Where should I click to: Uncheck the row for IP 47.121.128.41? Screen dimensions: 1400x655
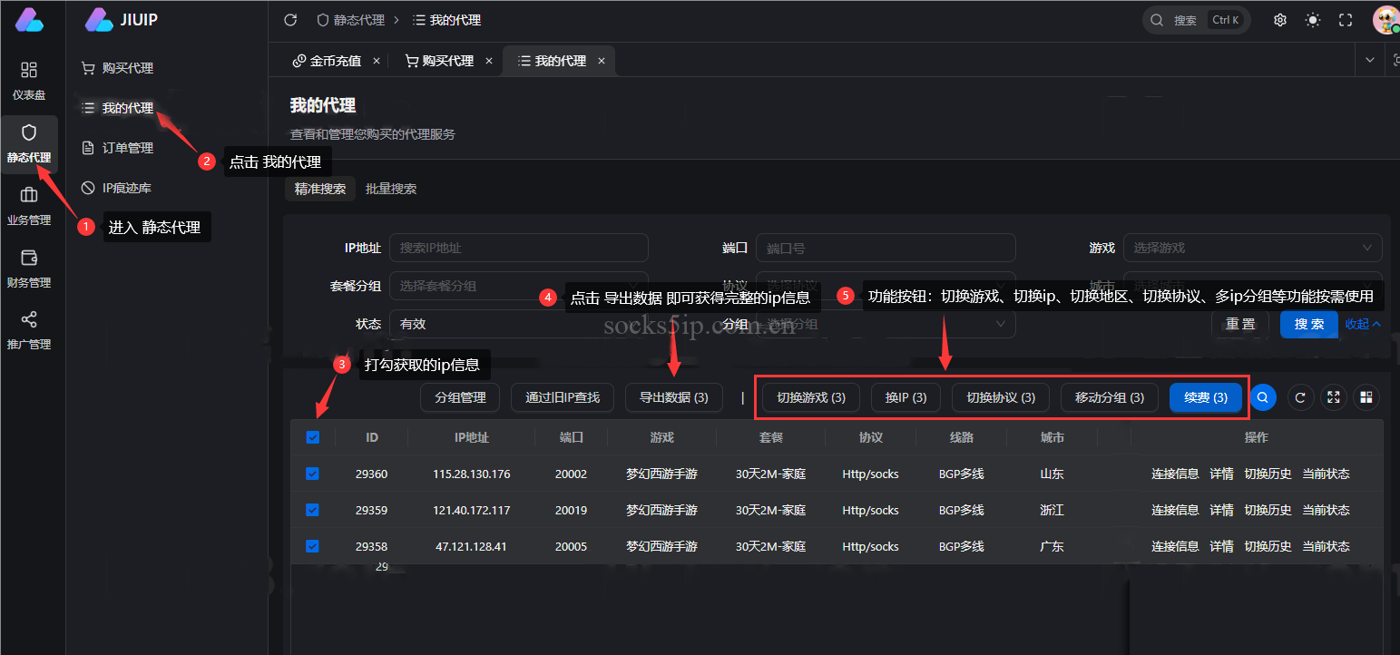312,545
